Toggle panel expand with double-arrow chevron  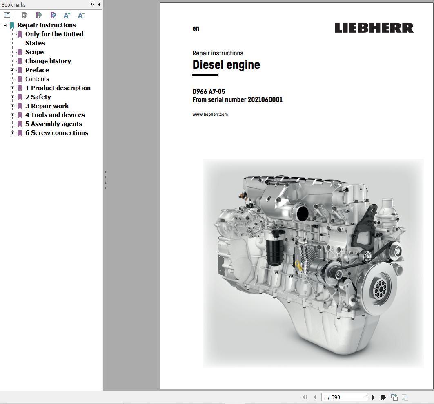[x=93, y=4]
